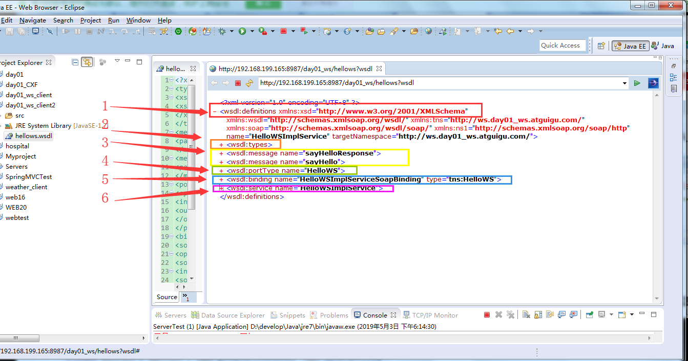
Task: Expand the wsdl:portType HelloWS node
Action: pos(221,170)
